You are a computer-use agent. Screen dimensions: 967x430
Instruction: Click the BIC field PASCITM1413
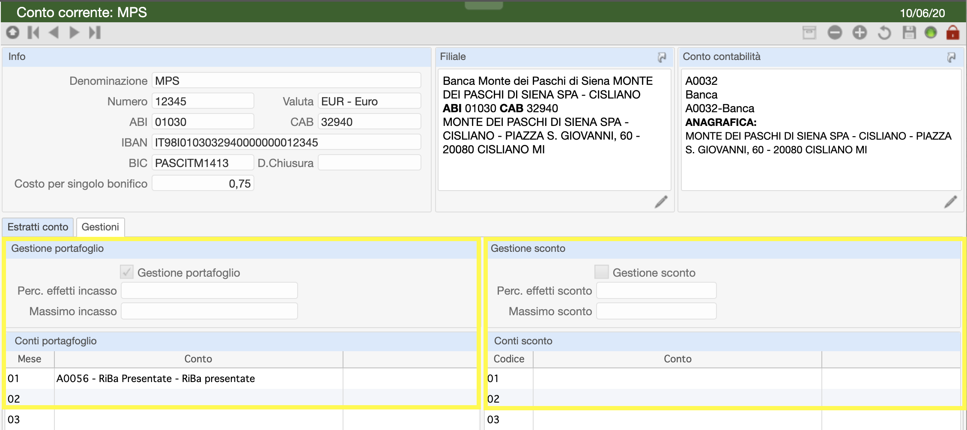(x=203, y=163)
